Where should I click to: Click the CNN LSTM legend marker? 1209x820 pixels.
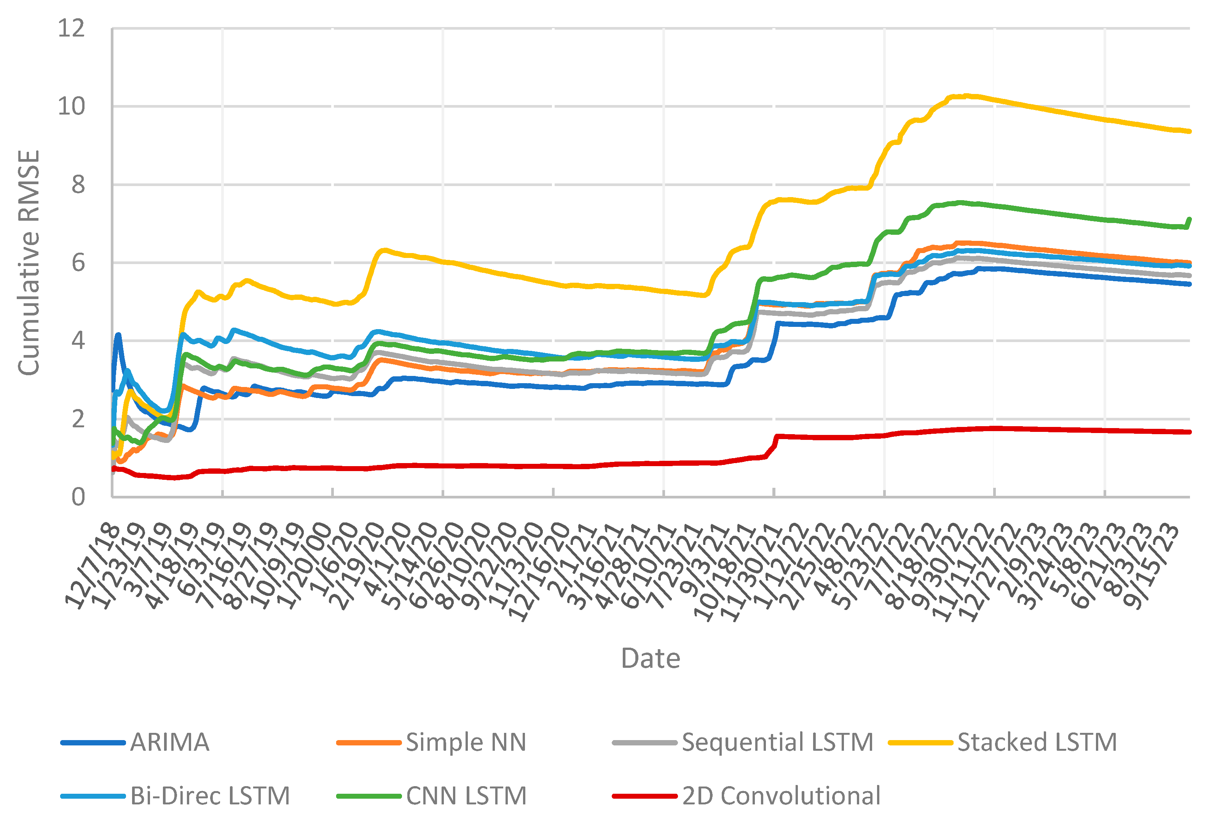pyautogui.click(x=368, y=797)
